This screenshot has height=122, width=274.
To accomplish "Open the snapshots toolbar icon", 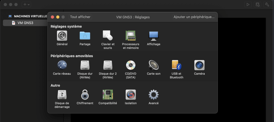I will click(x=257, y=5).
